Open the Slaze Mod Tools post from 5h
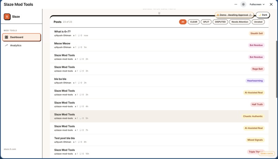The image size is (278, 159). click(159, 116)
